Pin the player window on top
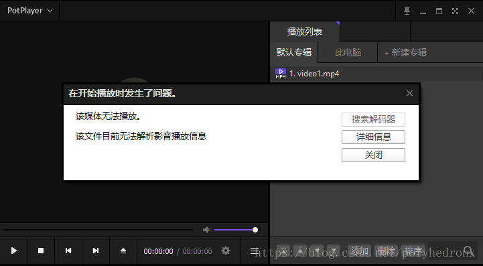Viewport: 483px width, 266px height. [407, 11]
